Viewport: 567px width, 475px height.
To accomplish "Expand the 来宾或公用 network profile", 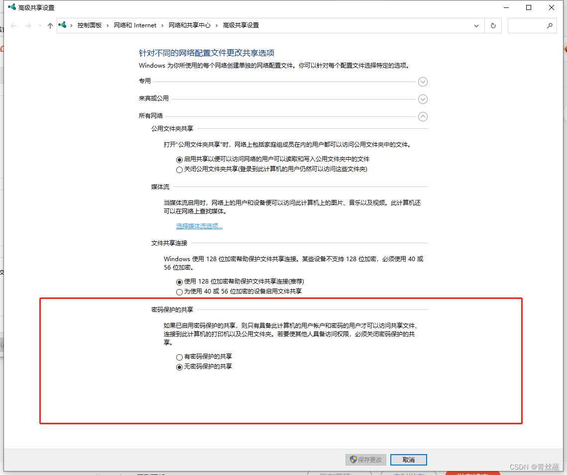I will coord(423,99).
